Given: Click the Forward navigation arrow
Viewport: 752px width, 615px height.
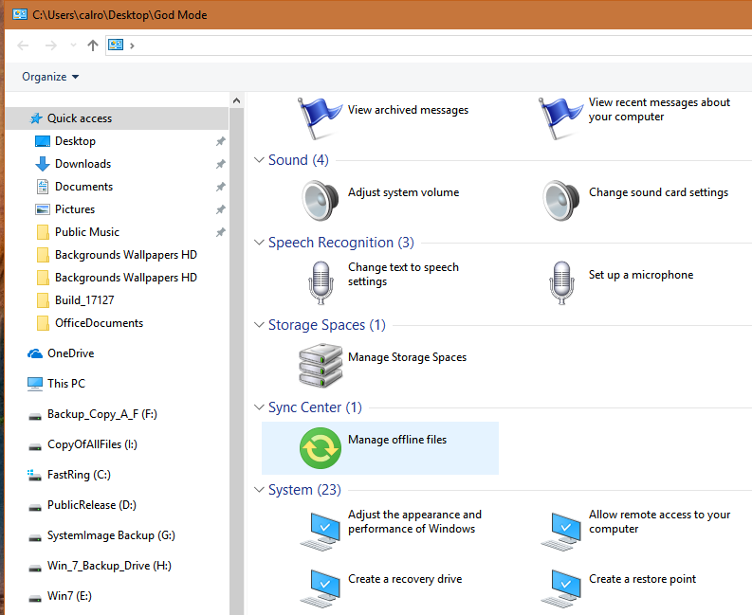Looking at the screenshot, I should tap(50, 45).
